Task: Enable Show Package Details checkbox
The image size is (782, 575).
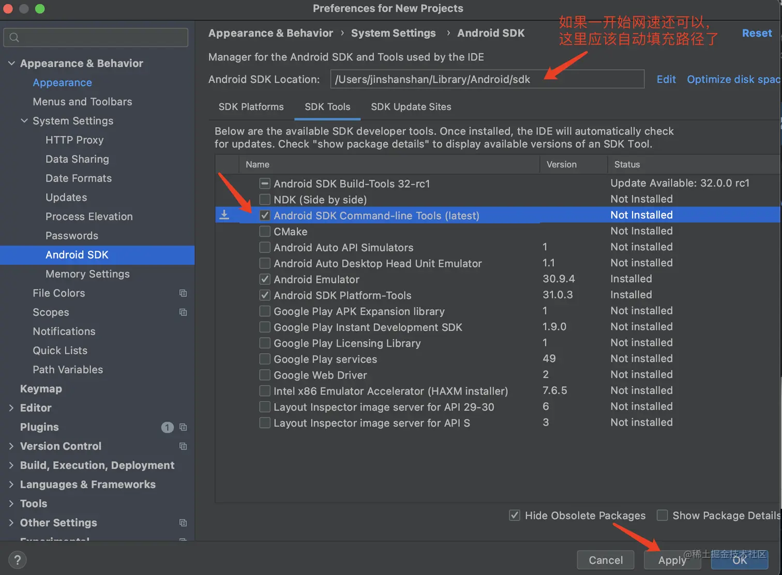Action: (662, 516)
